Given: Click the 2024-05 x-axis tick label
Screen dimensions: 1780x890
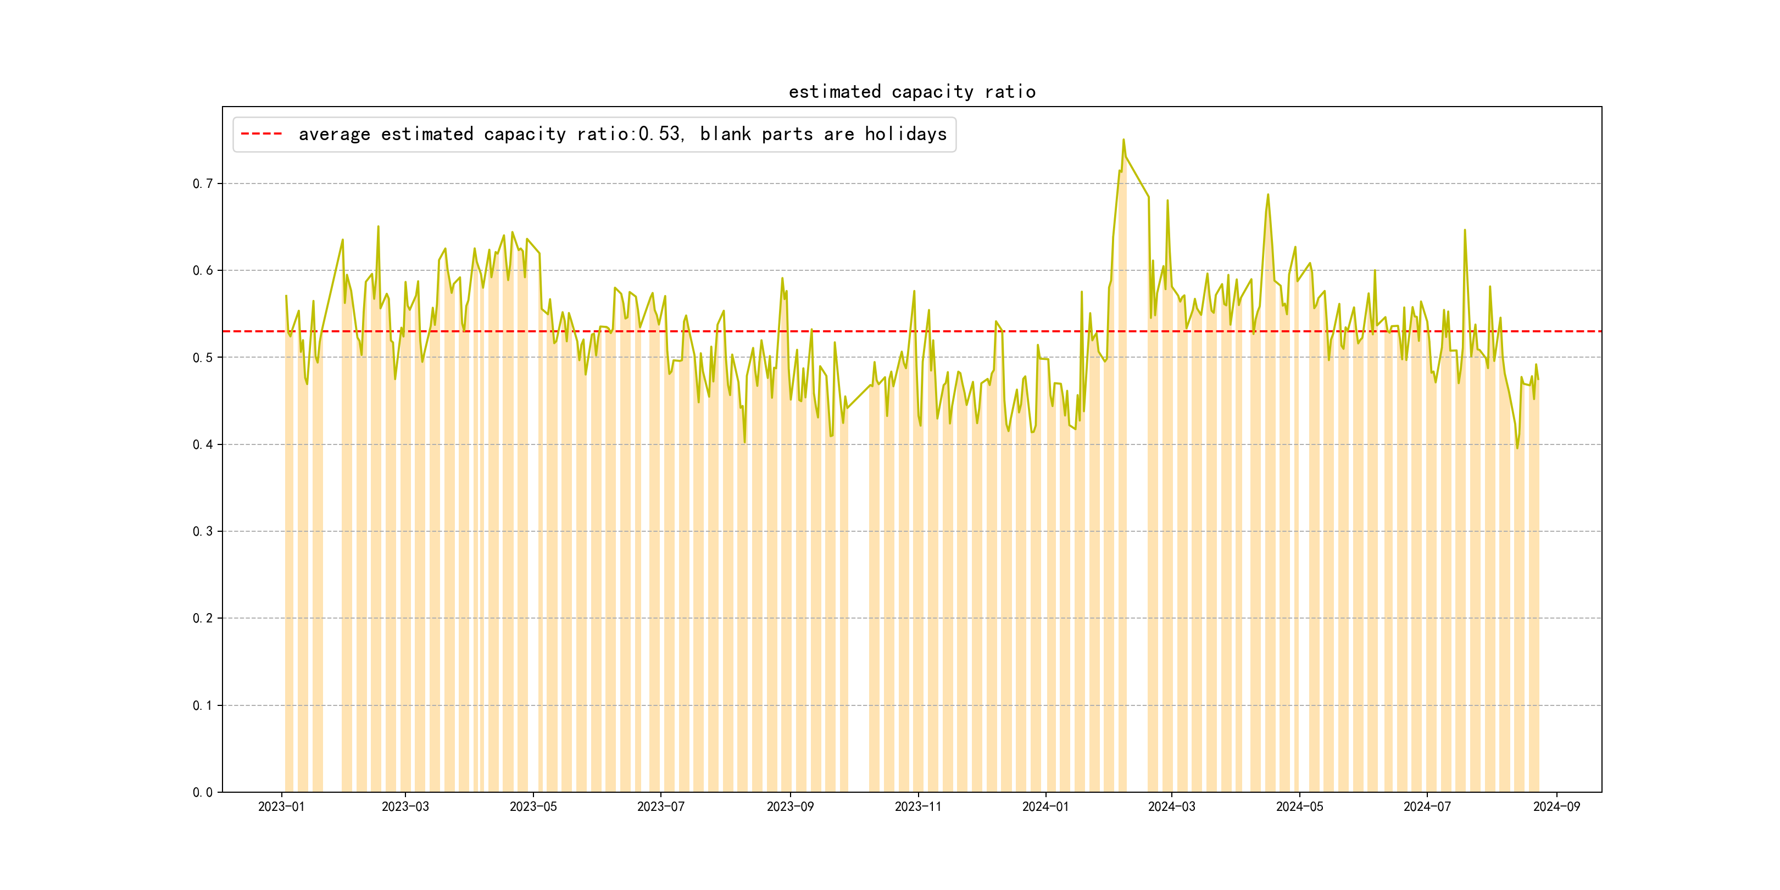Looking at the screenshot, I should click(x=1299, y=806).
